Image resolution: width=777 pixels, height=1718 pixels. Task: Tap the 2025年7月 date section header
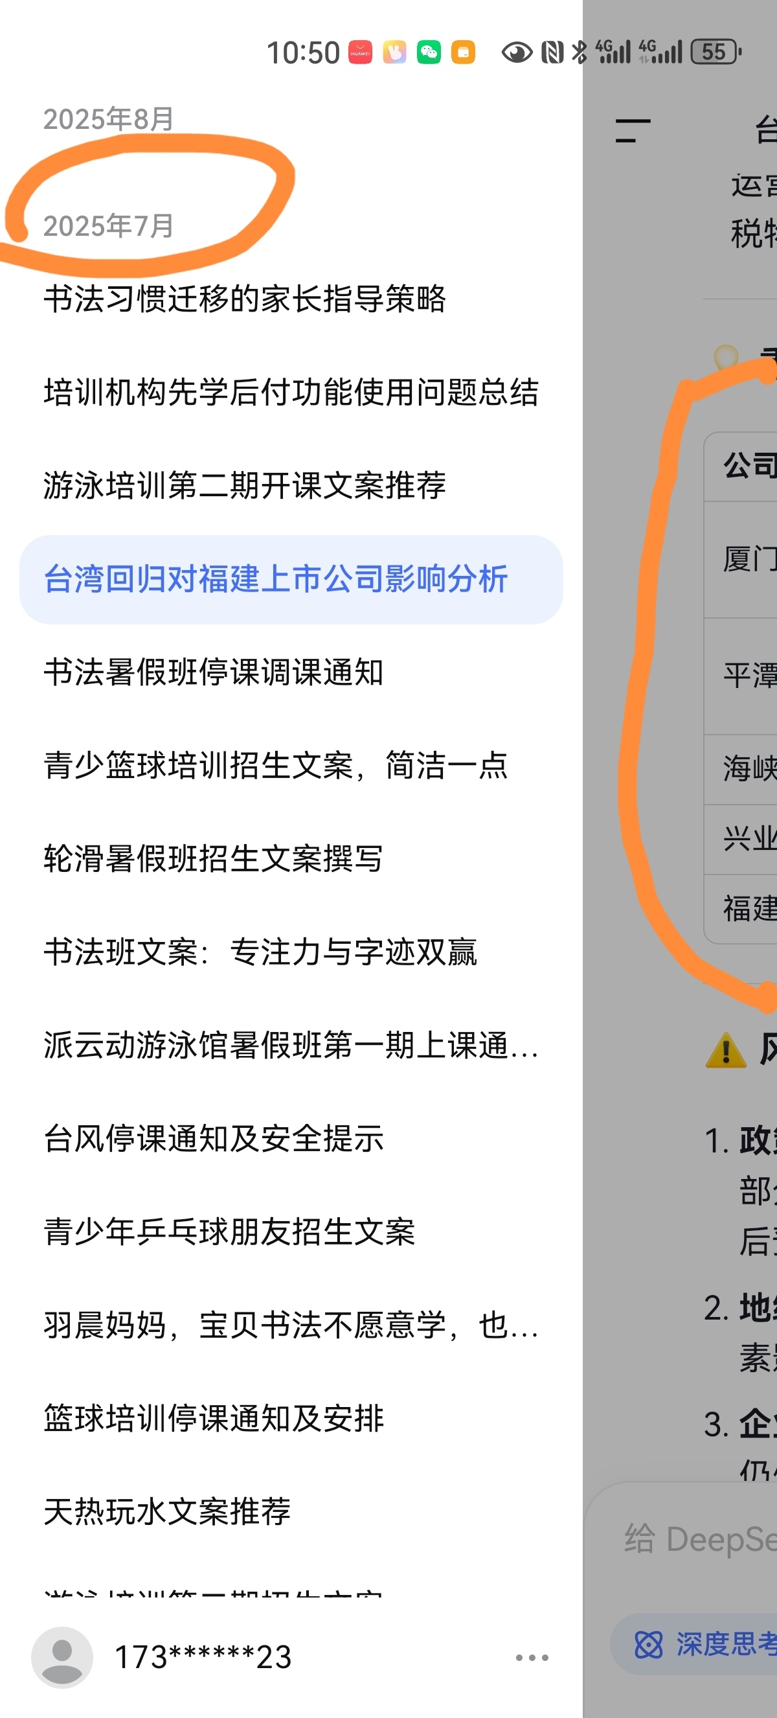(x=108, y=226)
